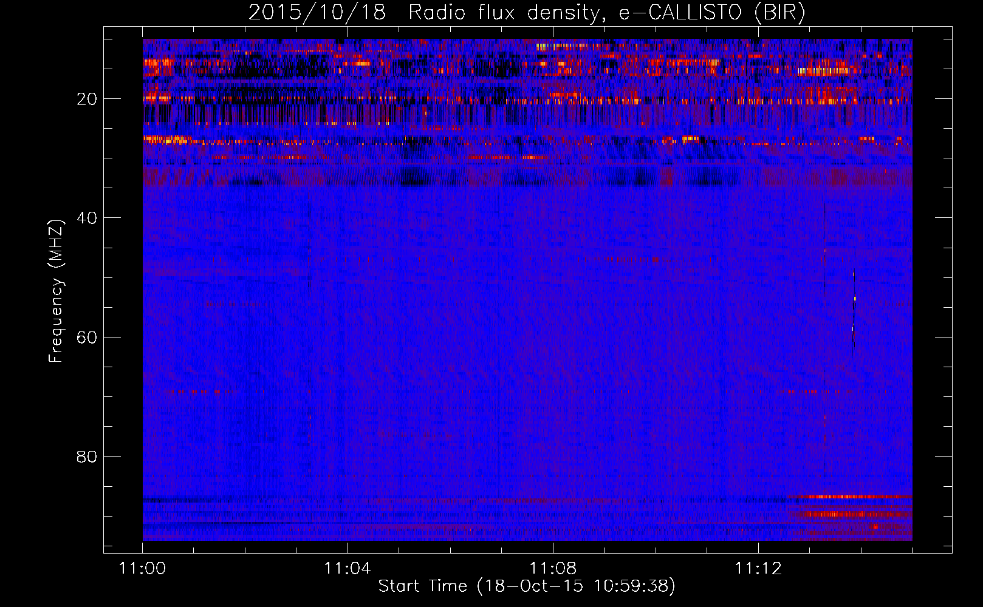Click the plot title '2015/10/18 Radio flux density, e-CALLISTO (BIR)'
Viewport: 983px width, 607px height.
(527, 13)
